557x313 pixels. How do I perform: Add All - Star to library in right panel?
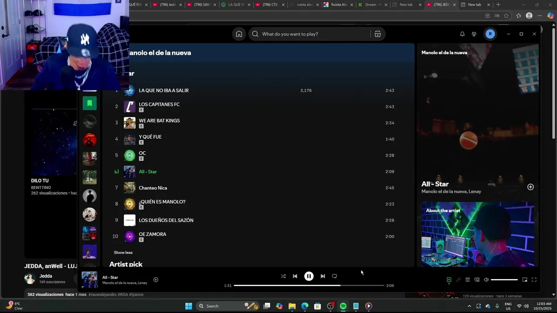coord(530,187)
